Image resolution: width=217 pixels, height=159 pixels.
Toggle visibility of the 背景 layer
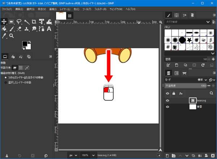tap(168, 107)
